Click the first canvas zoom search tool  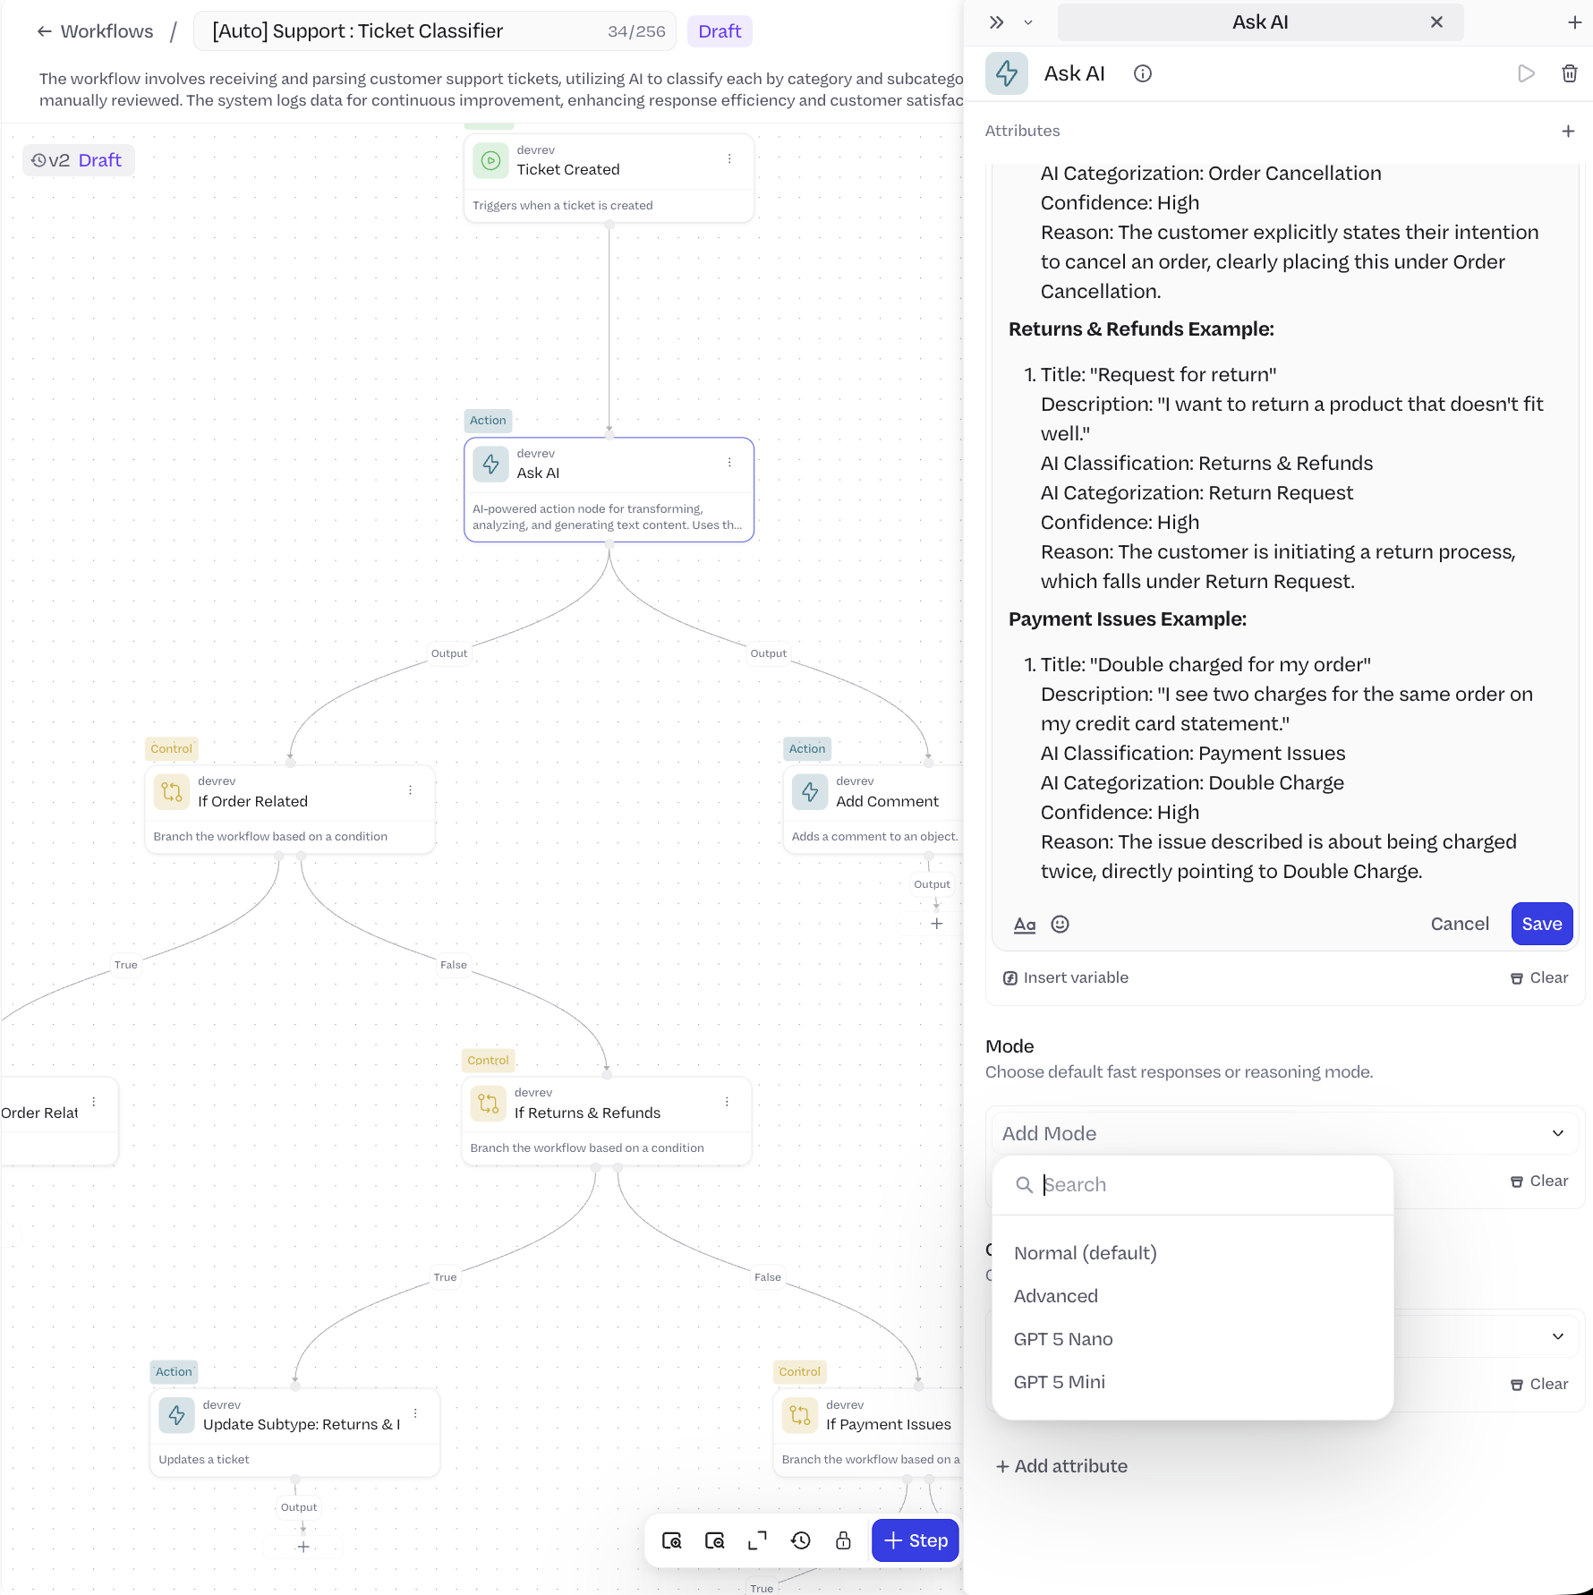671,1540
